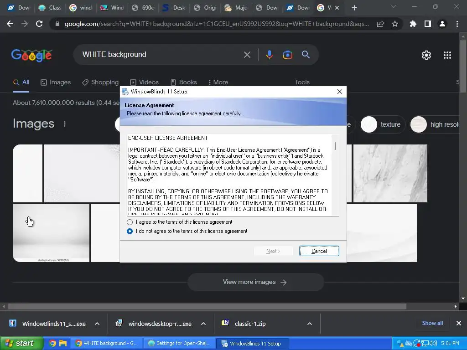Start voice search microphone
The image size is (467, 350).
(x=269, y=55)
